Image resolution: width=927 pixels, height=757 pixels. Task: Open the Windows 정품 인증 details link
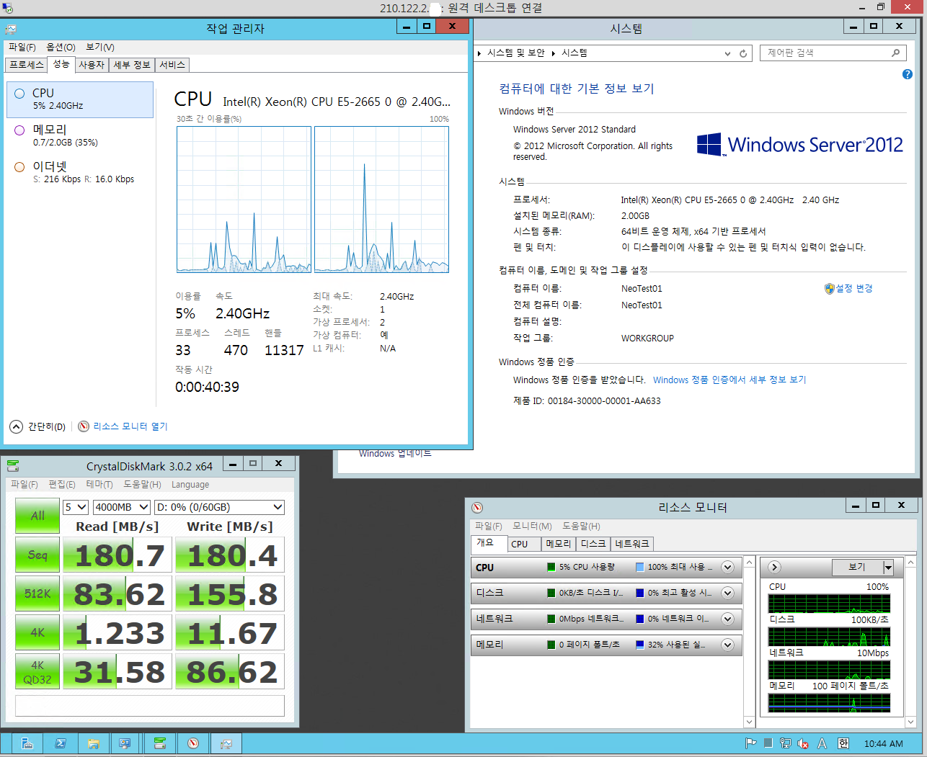729,380
